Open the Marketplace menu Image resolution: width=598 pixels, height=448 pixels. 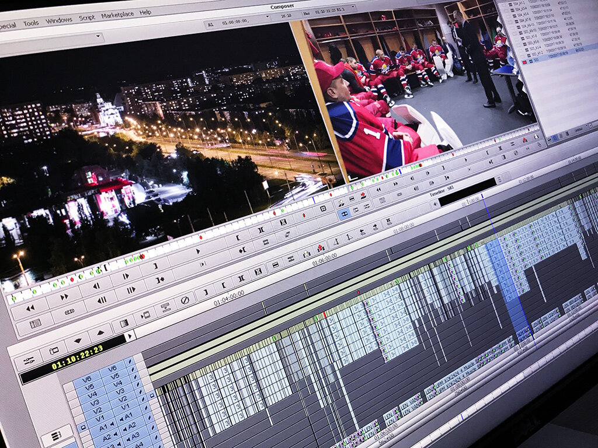coord(117,15)
